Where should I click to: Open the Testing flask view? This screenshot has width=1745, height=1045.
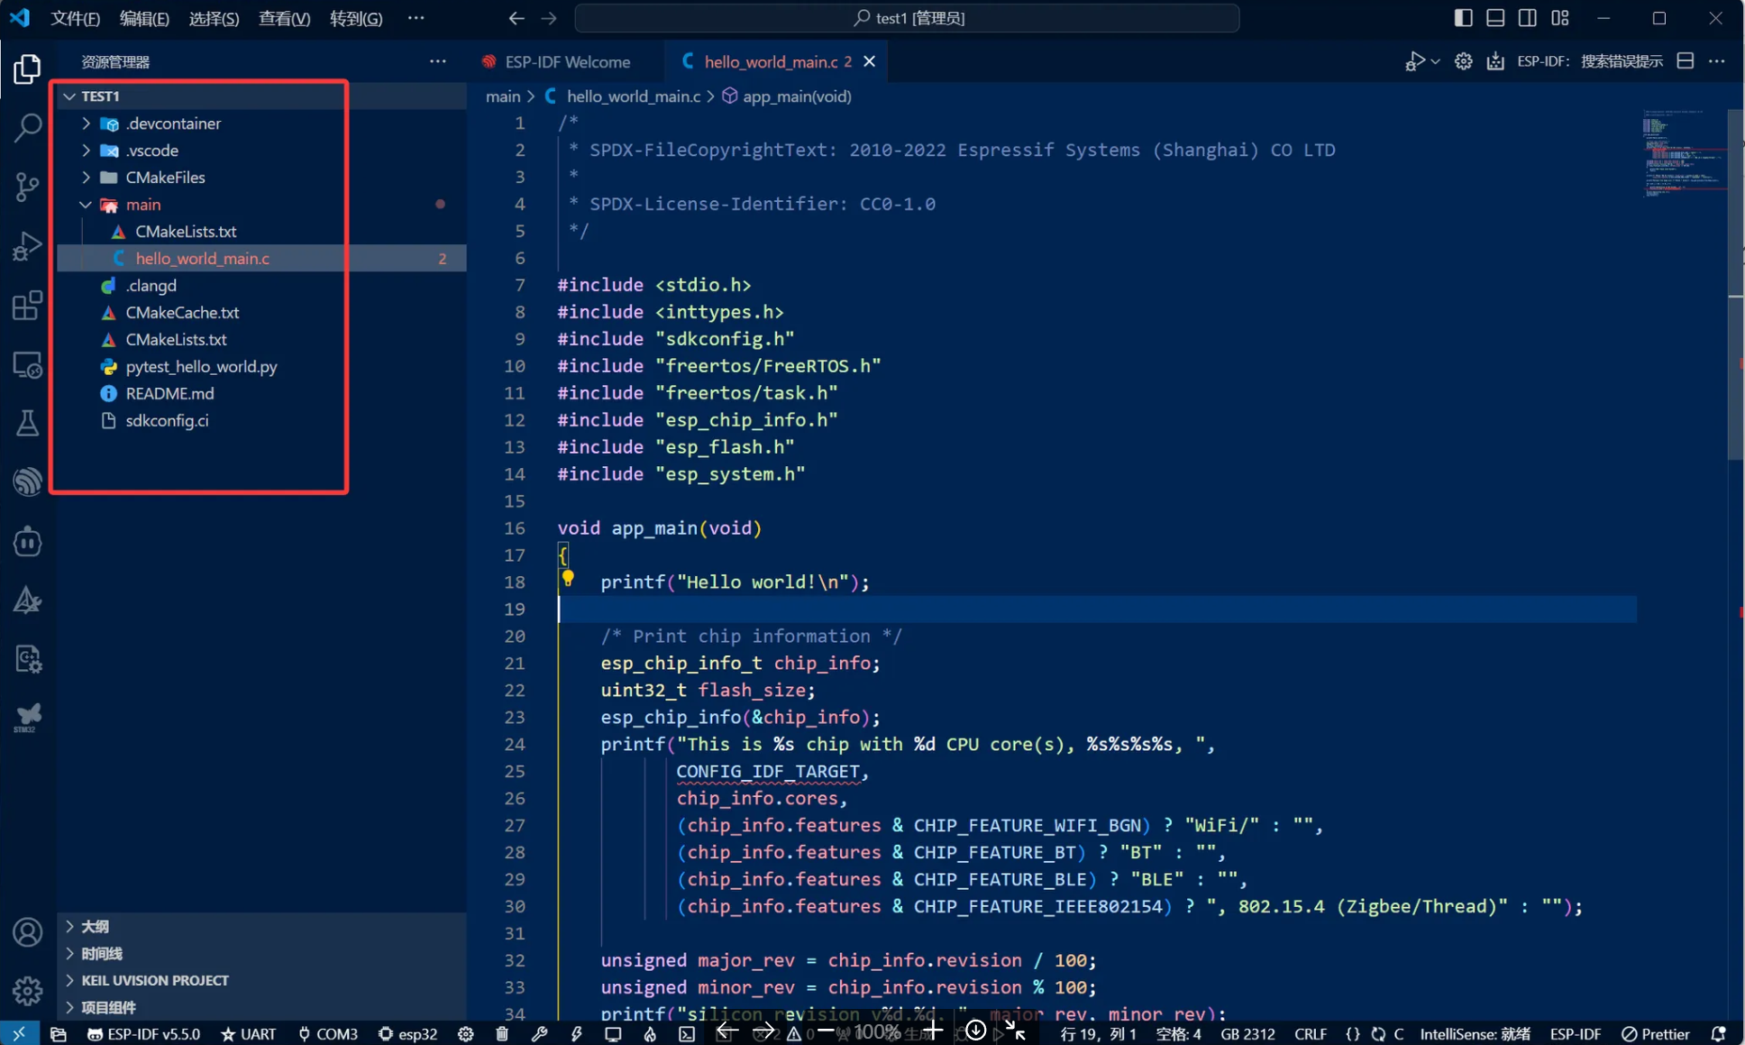(27, 423)
